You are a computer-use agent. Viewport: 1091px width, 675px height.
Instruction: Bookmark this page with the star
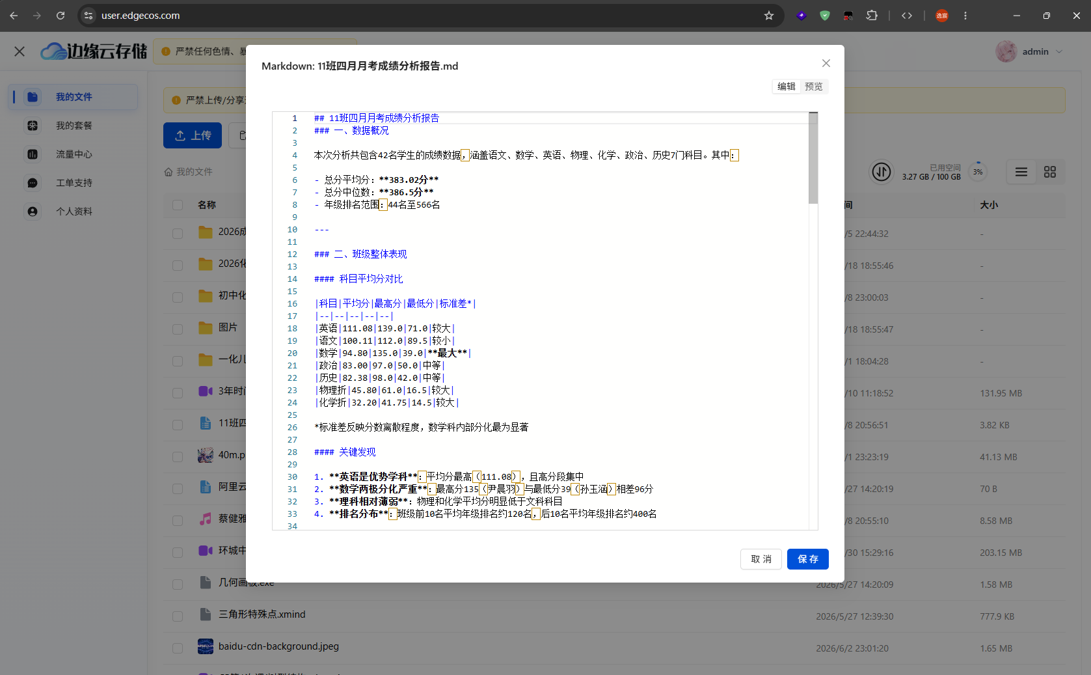[x=769, y=16]
